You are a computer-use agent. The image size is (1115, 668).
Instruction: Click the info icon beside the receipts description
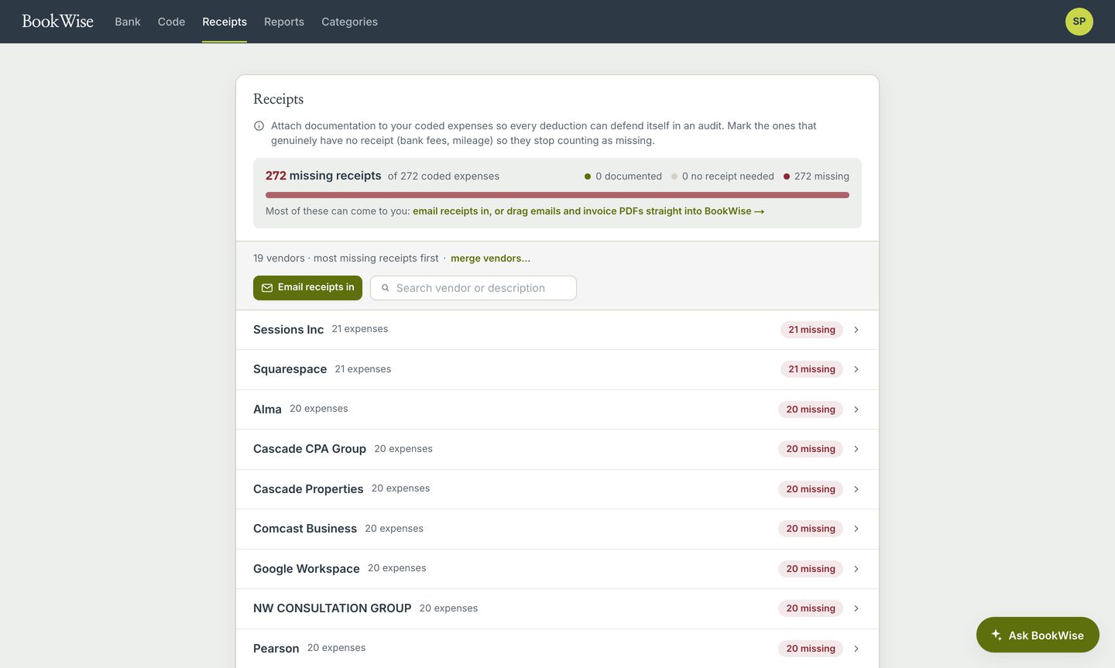[259, 126]
